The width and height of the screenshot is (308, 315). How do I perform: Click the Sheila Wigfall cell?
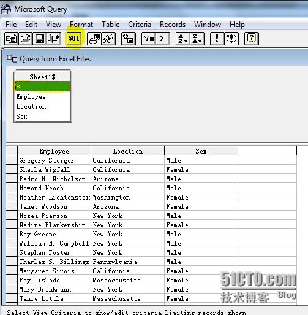click(54, 169)
